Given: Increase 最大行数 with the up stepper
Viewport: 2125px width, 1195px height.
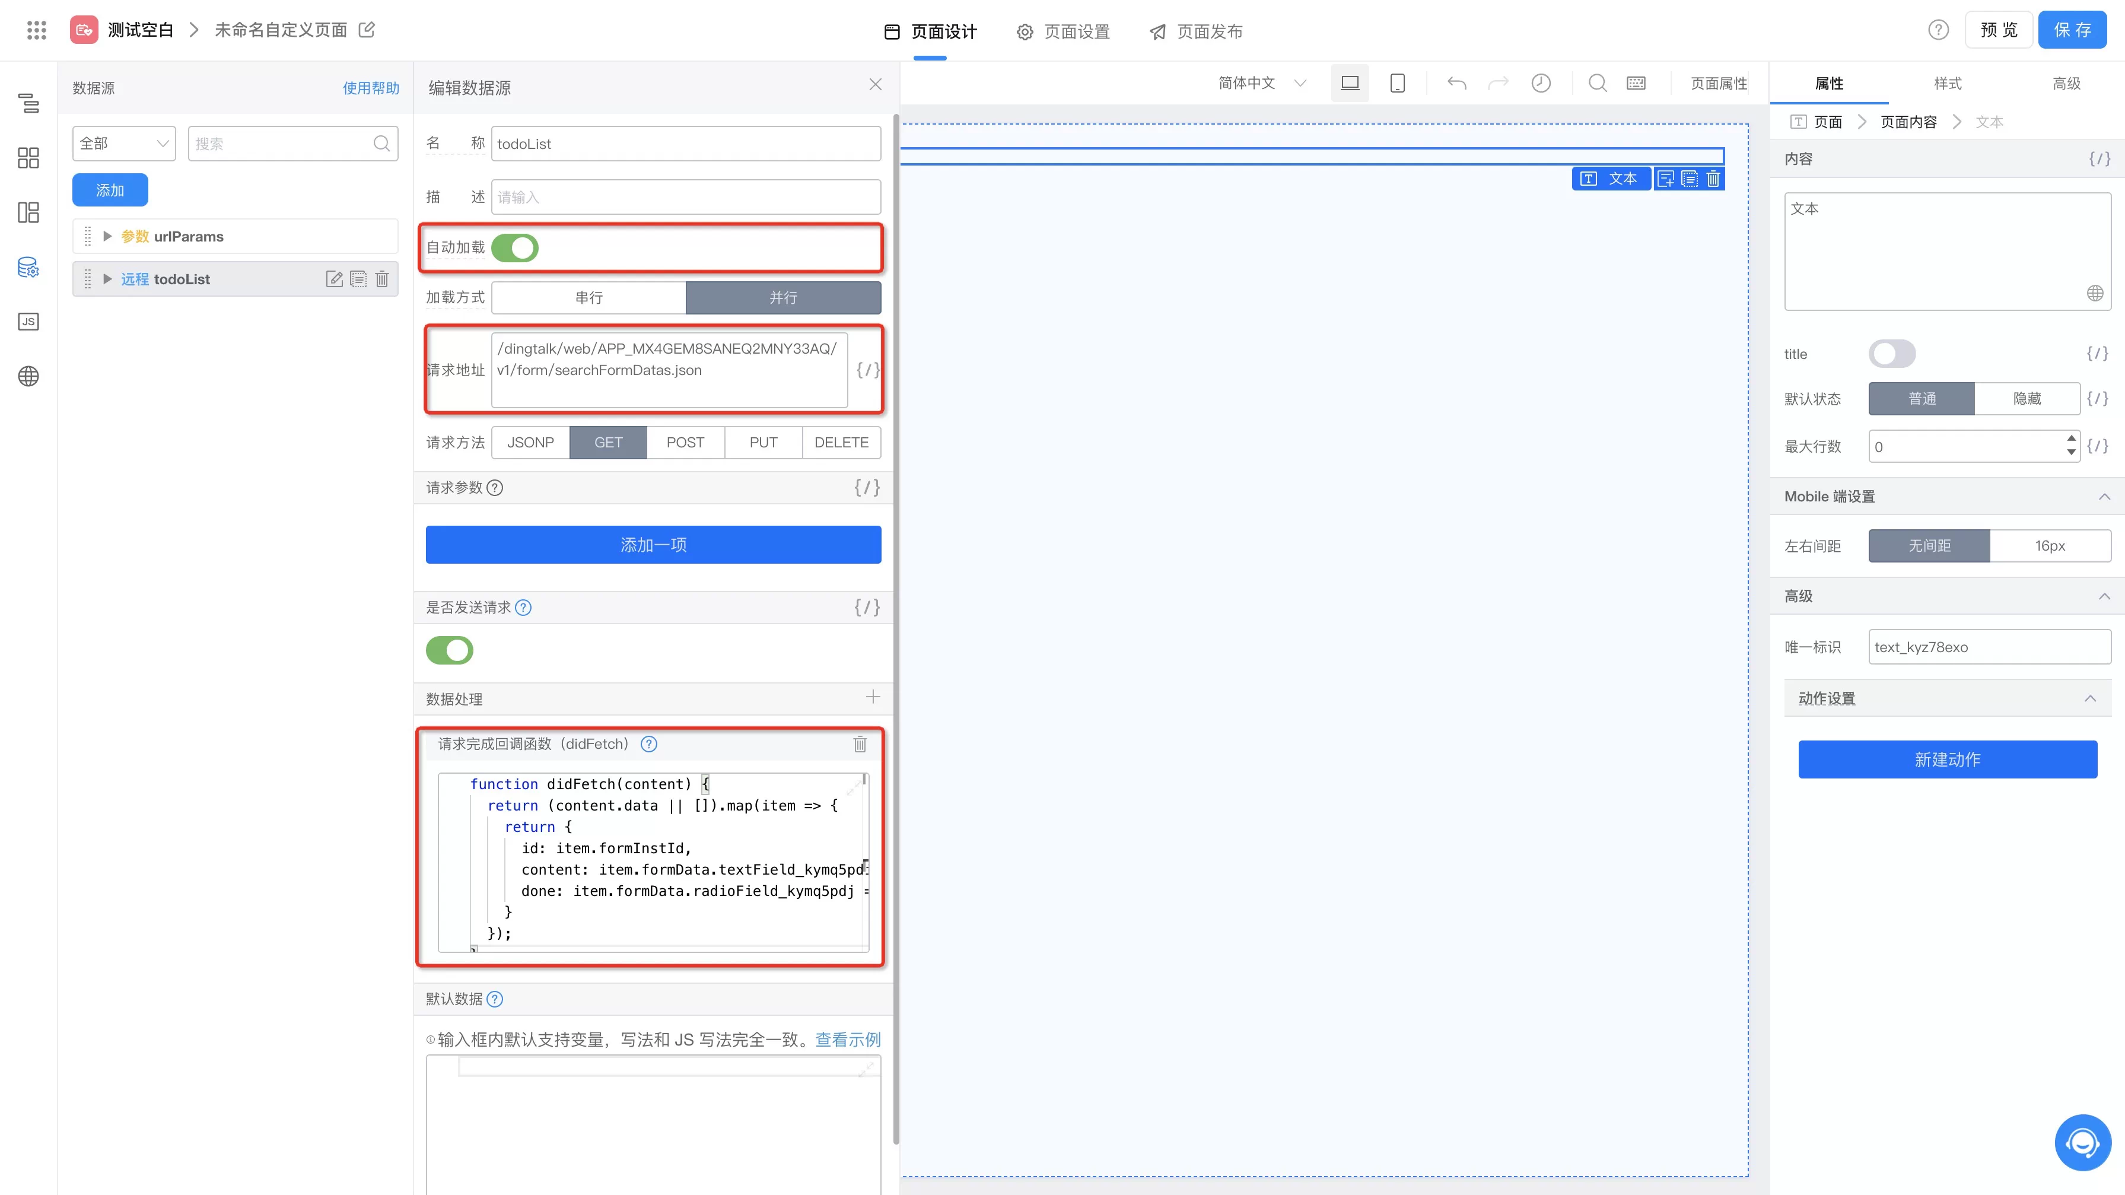Looking at the screenshot, I should point(2070,438).
